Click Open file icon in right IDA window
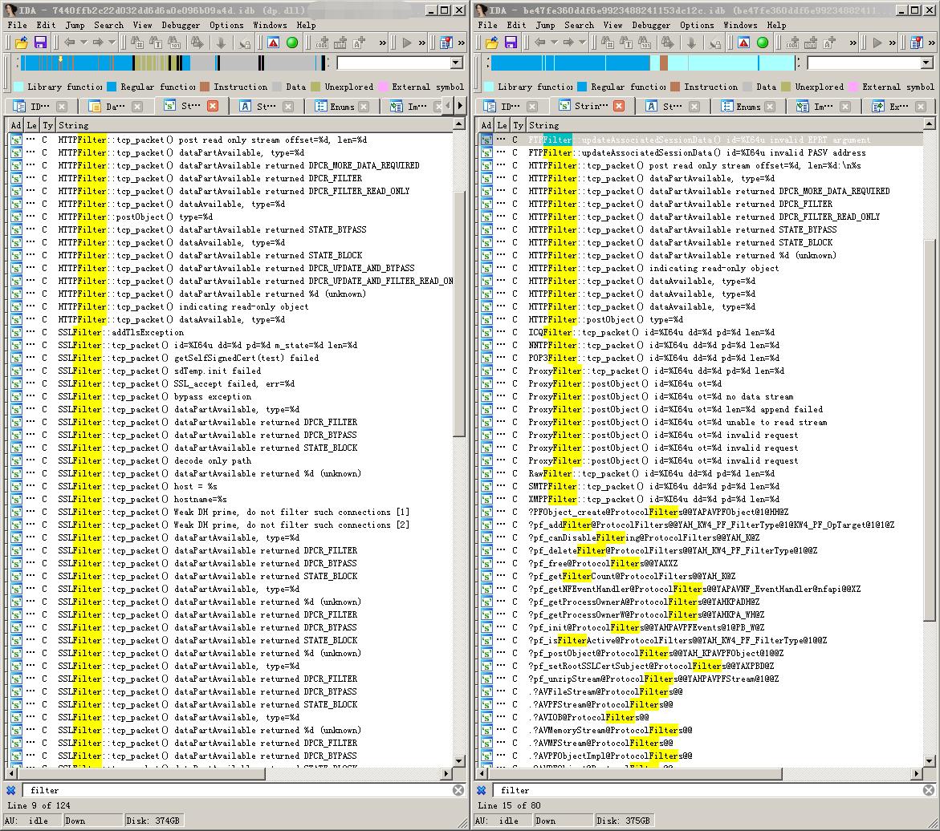The width and height of the screenshot is (940, 831). pos(492,43)
